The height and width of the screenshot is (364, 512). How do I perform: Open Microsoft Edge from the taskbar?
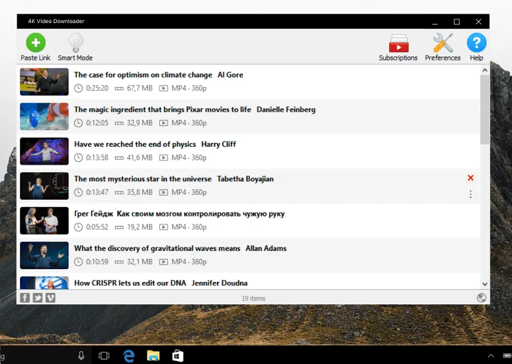coord(129,356)
